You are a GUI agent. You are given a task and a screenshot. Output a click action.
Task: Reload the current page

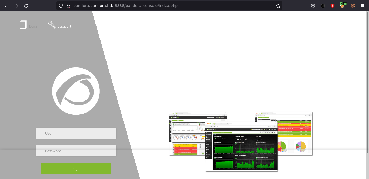(26, 6)
